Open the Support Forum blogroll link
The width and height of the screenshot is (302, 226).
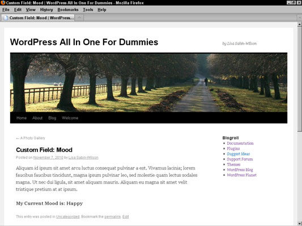240,159
